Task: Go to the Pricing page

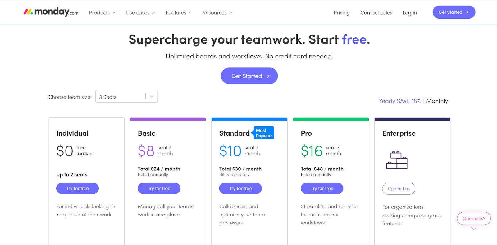Action: click(x=341, y=13)
